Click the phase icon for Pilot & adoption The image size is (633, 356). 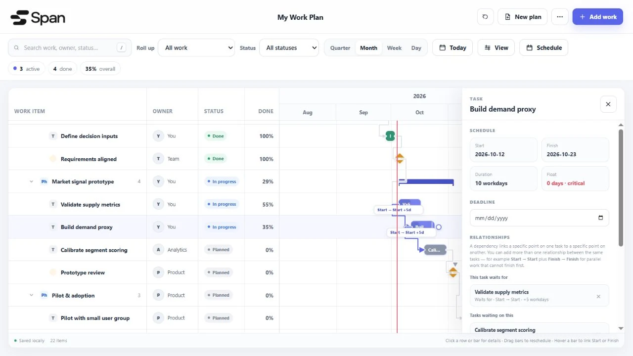point(44,295)
